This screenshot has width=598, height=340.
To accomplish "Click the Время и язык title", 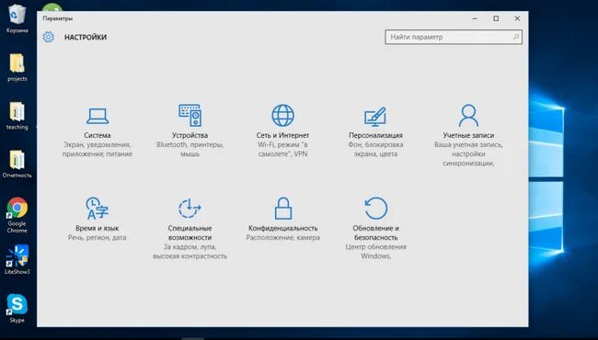I will pyautogui.click(x=98, y=228).
